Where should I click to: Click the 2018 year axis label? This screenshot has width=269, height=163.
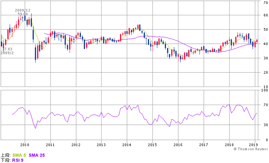pyautogui.click(x=229, y=145)
